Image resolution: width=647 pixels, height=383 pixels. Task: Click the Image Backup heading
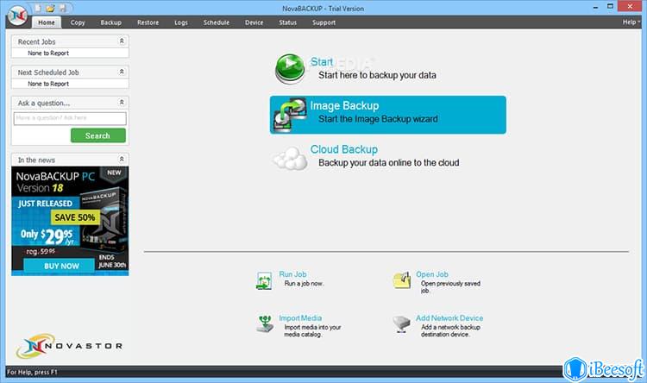click(344, 105)
